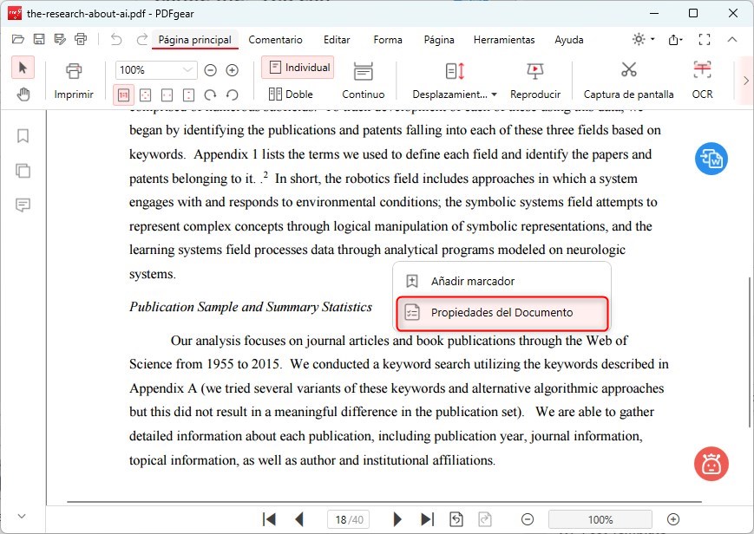This screenshot has height=534, width=754.
Task: Open the print dialog via Imprimir
Action: tap(74, 82)
